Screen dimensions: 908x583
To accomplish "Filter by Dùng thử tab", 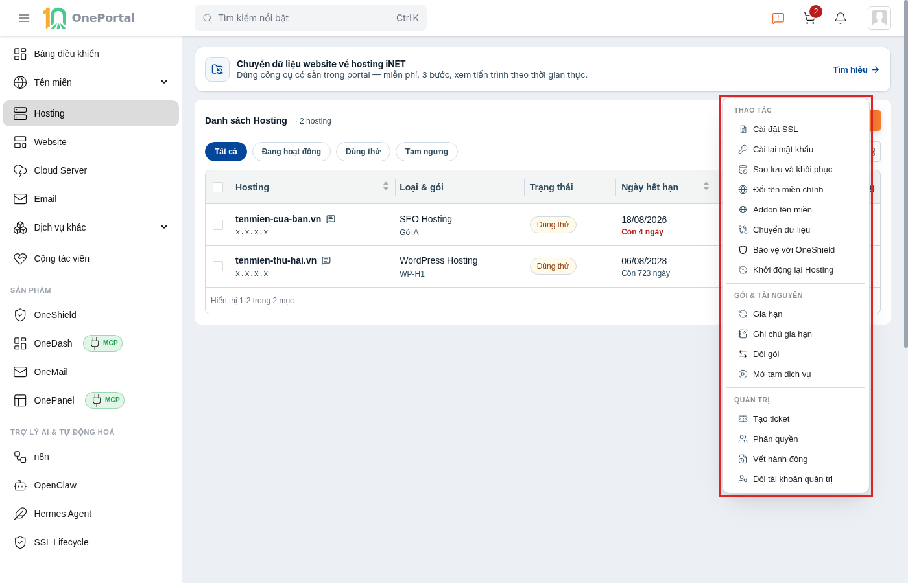I will click(x=363, y=152).
